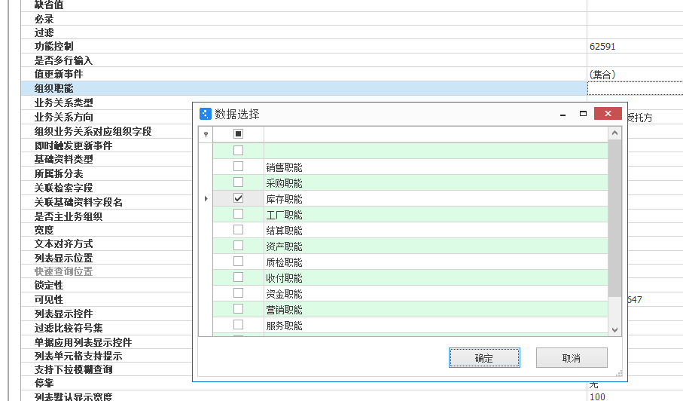Tick the 质检职能 checkbox

point(238,262)
